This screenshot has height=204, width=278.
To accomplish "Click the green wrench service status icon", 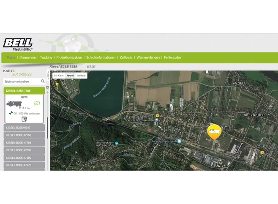I will (x=11, y=113).
